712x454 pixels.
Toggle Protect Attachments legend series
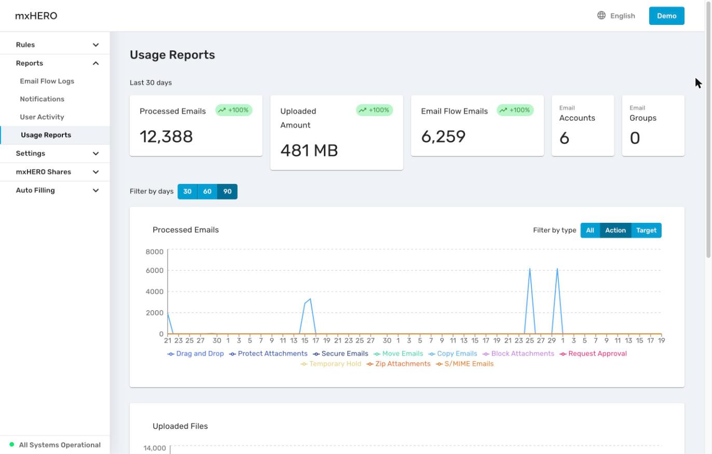(x=268, y=353)
